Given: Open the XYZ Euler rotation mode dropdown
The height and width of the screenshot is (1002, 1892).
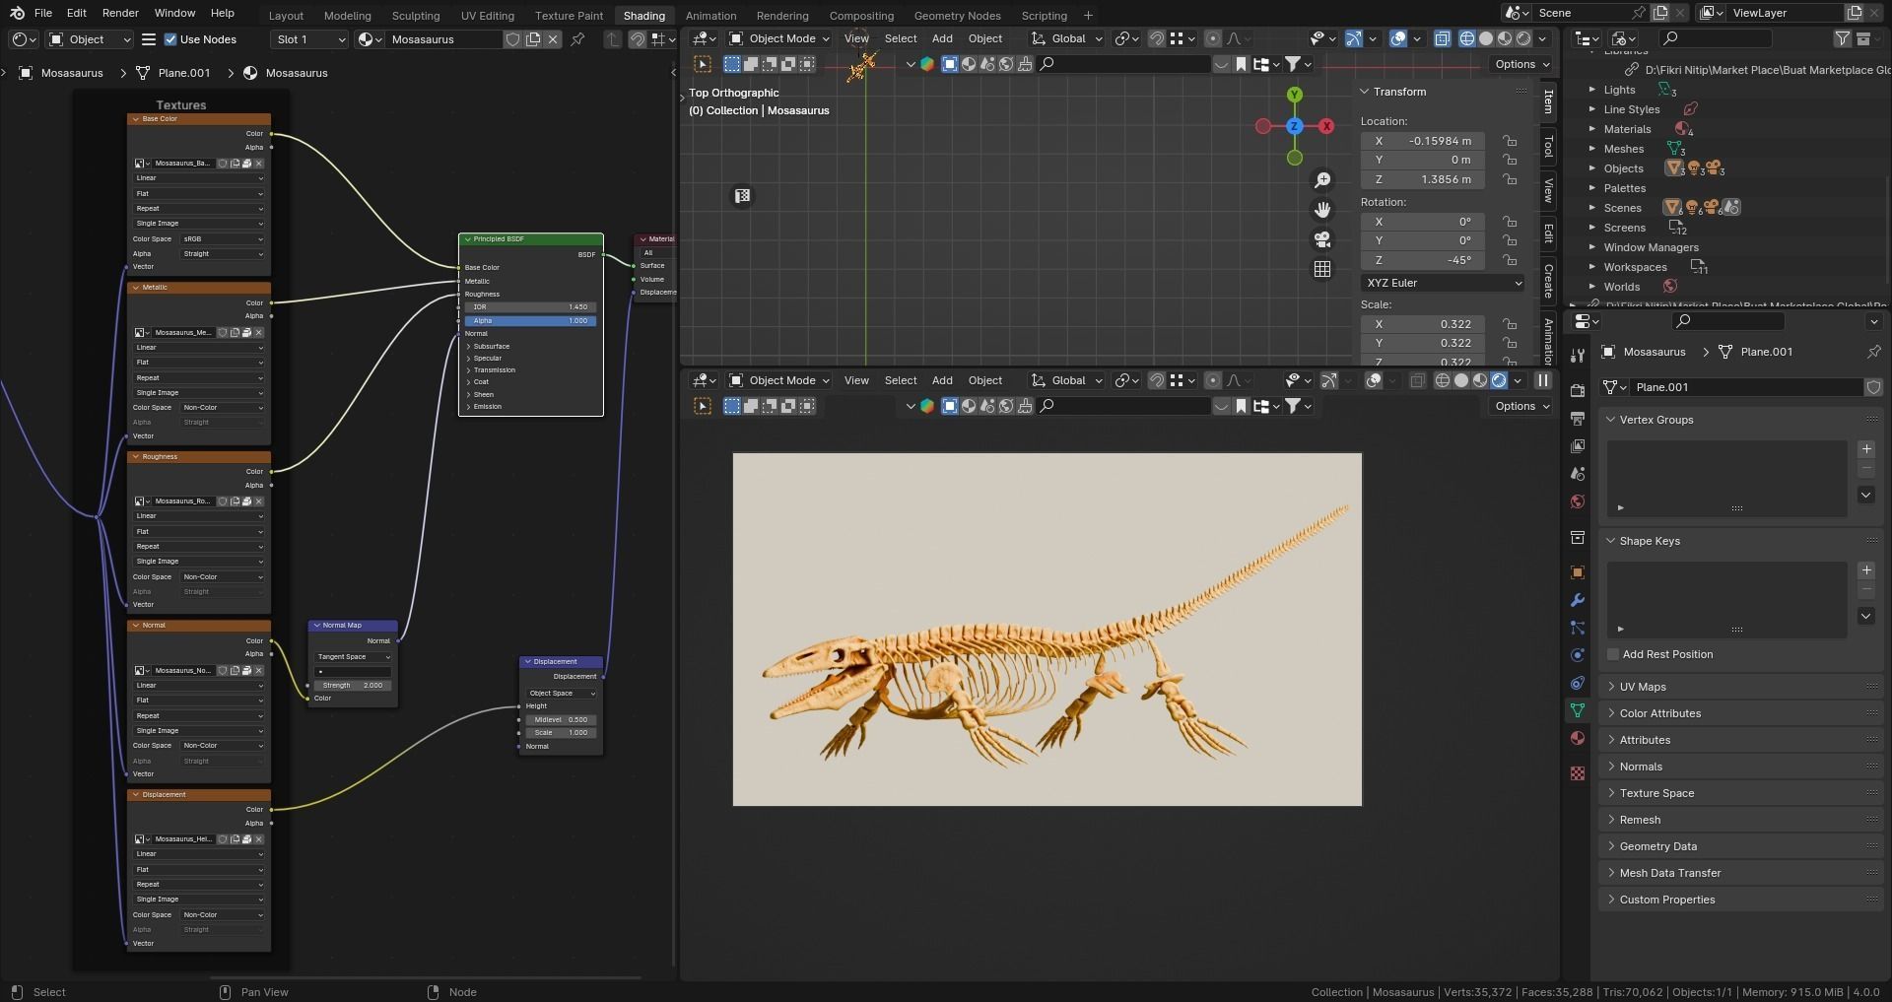Looking at the screenshot, I should point(1444,283).
